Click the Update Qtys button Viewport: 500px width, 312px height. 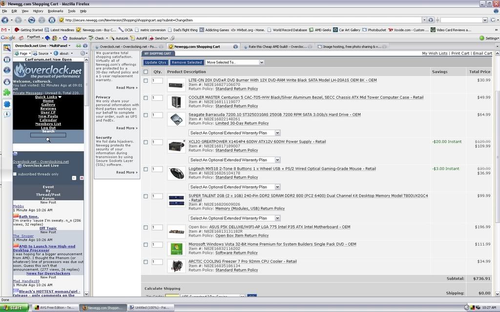point(156,62)
